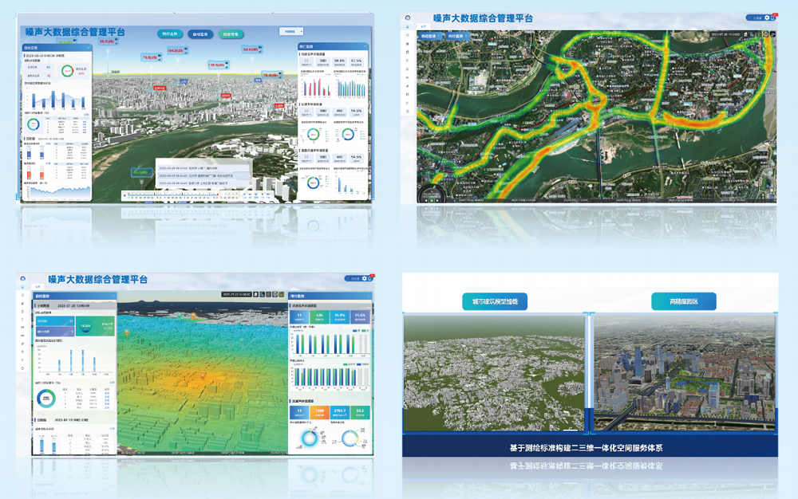Switch to the 报表管理 tab at top
The image size is (798, 499).
[x=230, y=34]
